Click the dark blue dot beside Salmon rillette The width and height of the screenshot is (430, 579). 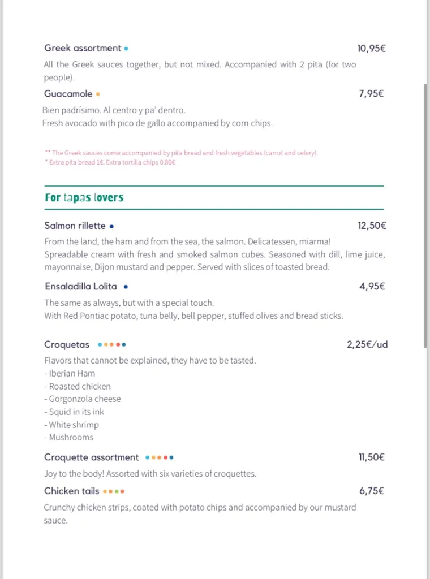pos(111,226)
